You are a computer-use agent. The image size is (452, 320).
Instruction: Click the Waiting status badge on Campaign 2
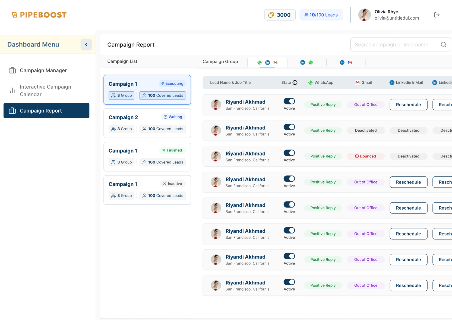(x=173, y=117)
